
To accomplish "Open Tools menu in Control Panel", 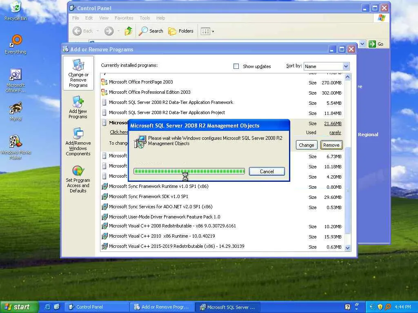I will point(145,18).
